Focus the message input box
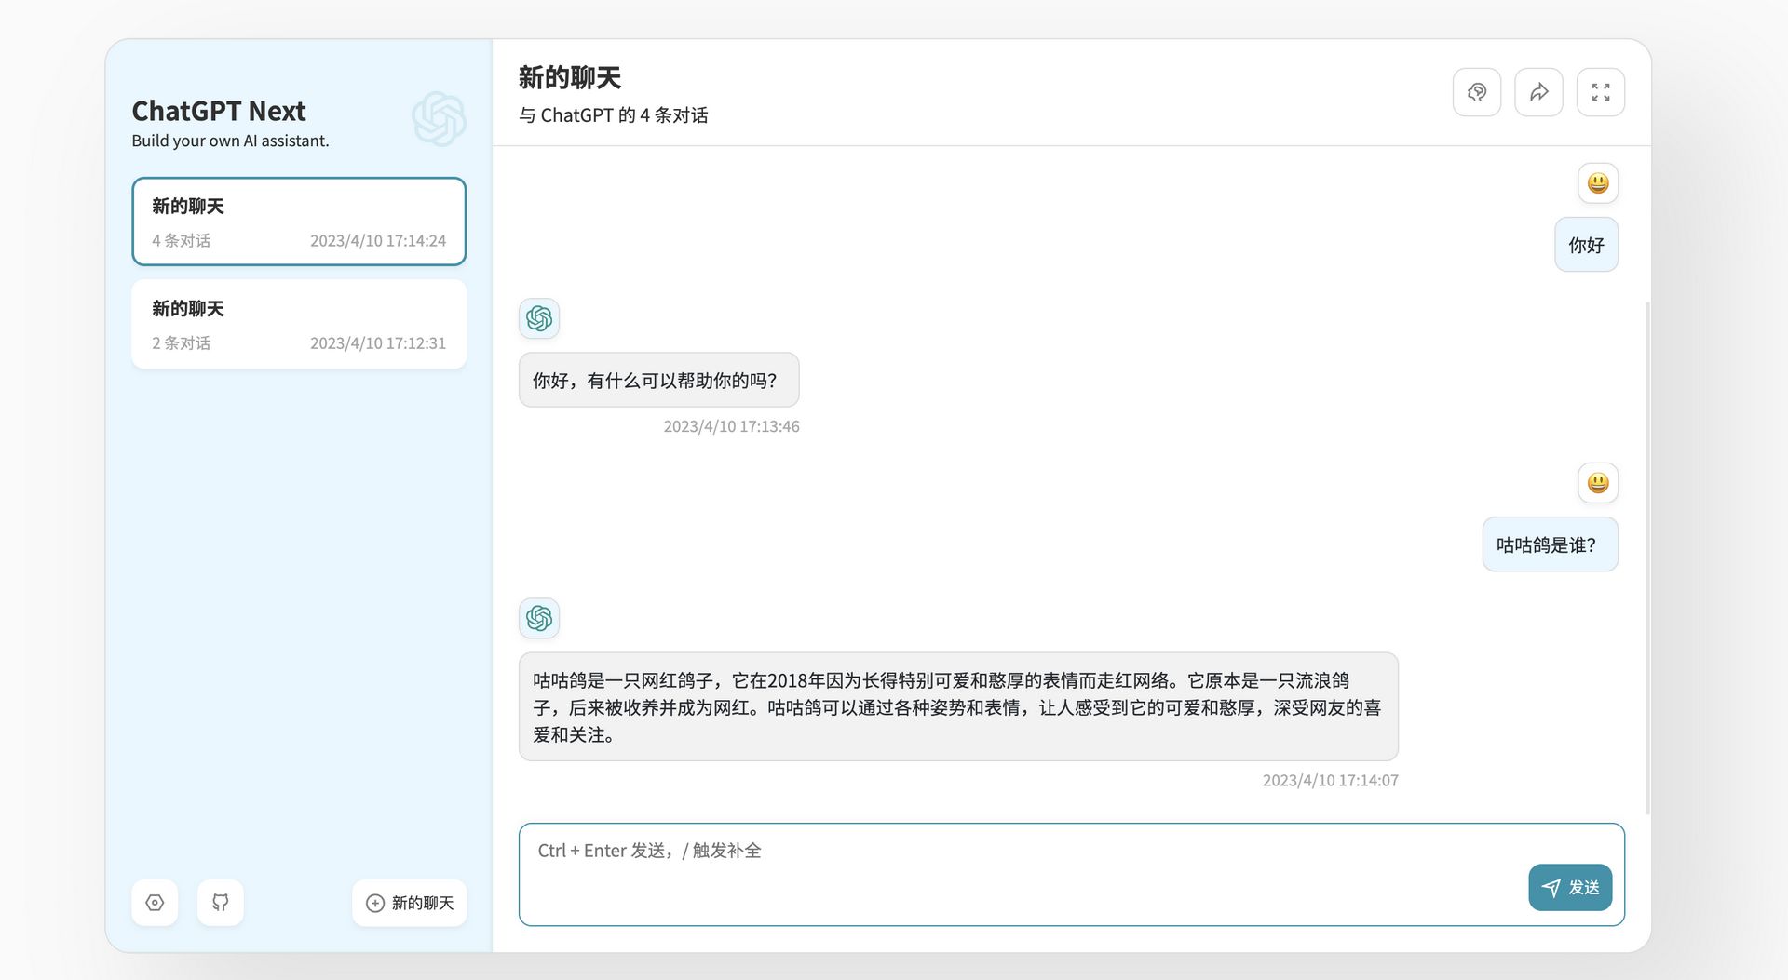1788x980 pixels. pos(1015,873)
